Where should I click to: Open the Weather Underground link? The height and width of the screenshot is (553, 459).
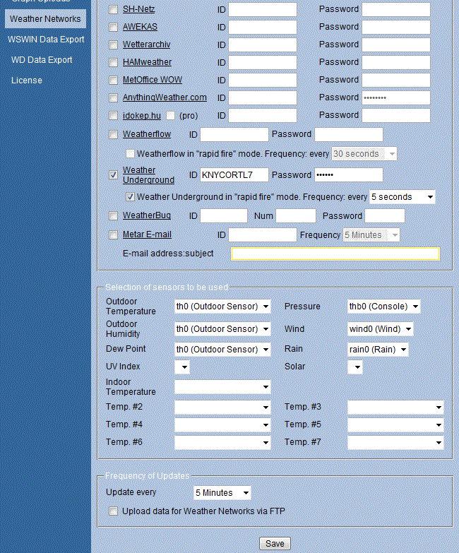click(148, 175)
